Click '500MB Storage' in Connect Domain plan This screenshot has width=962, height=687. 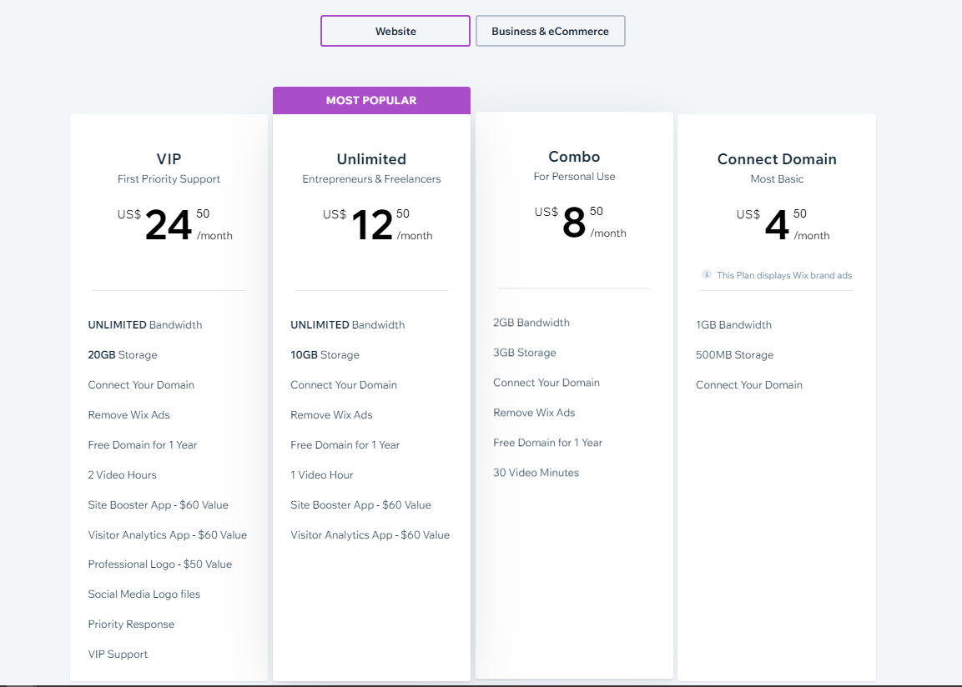click(734, 355)
